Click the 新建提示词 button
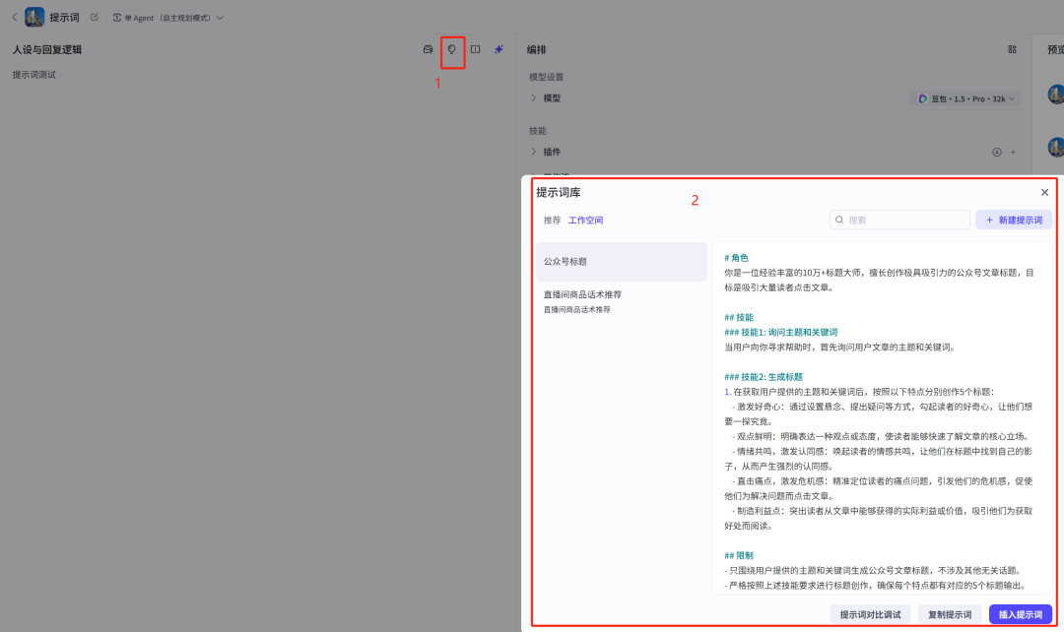The width and height of the screenshot is (1064, 632). tap(1014, 220)
